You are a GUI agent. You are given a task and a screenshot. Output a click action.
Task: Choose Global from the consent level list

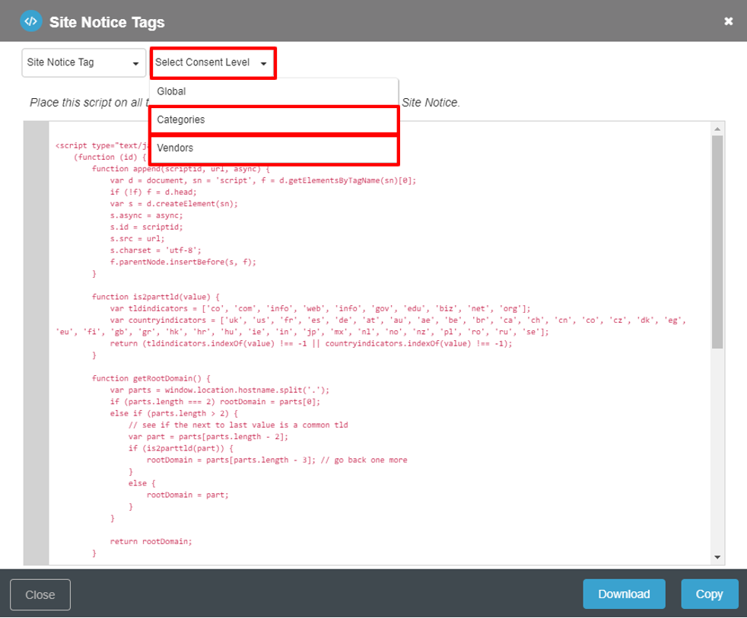(274, 91)
